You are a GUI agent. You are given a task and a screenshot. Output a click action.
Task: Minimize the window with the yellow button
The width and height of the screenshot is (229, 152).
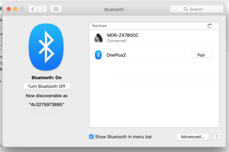(x=15, y=9)
